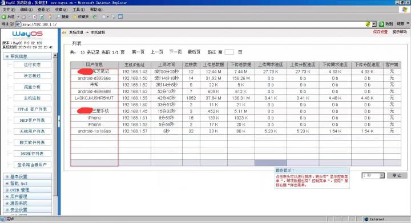Click the Forward arrow icon in IE toolbar
411x223 pixels.
click(x=24, y=16)
